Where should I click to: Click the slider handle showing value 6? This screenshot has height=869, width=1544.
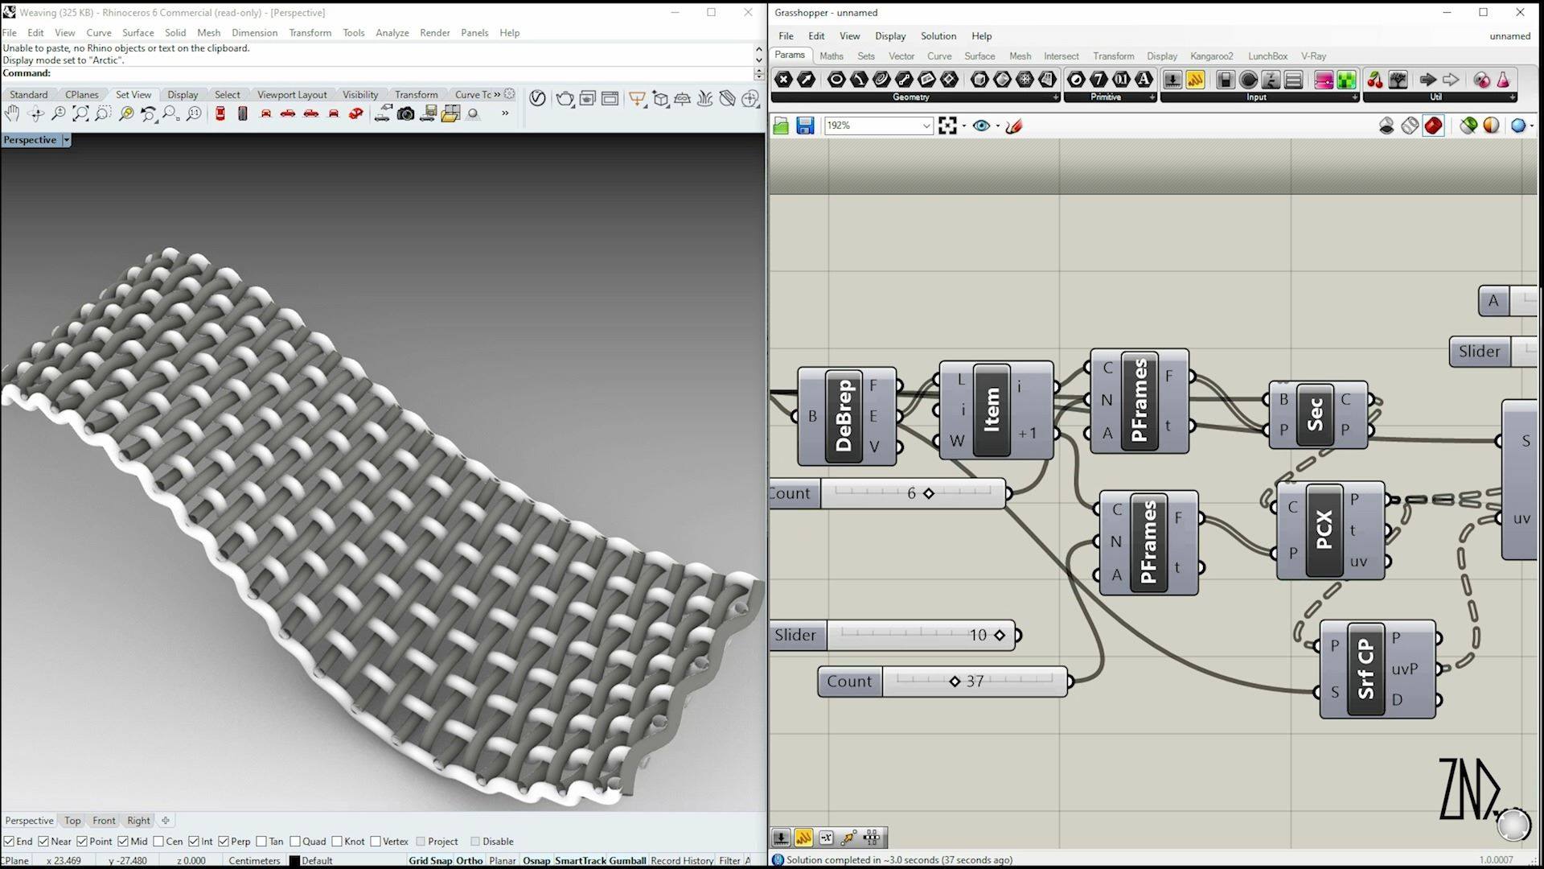[x=929, y=493]
